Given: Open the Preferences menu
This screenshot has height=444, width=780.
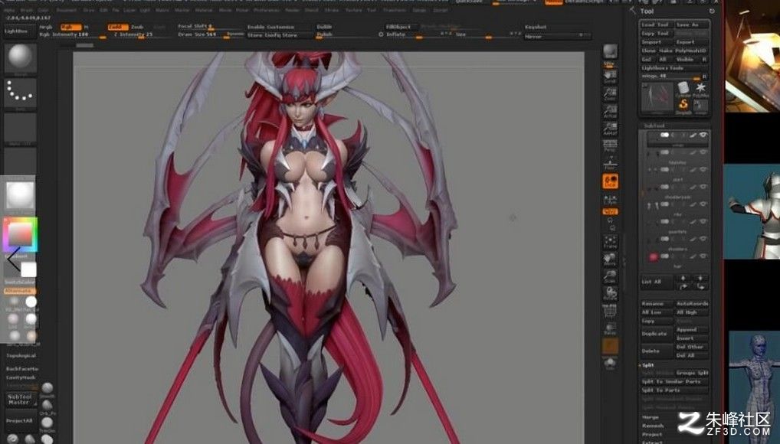Looking at the screenshot, I should (x=267, y=10).
